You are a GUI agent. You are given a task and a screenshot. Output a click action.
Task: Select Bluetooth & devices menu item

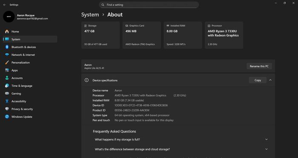30,47
